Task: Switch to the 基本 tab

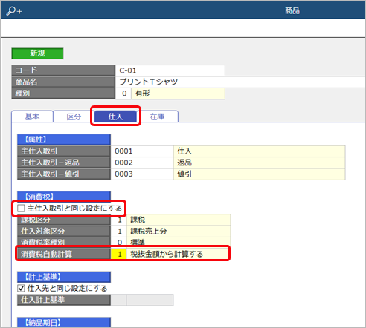Action: tap(32, 117)
